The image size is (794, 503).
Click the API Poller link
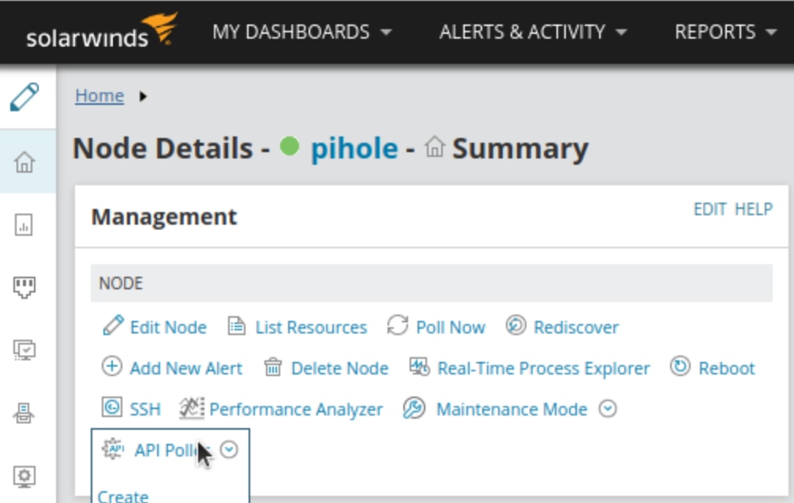(x=173, y=450)
